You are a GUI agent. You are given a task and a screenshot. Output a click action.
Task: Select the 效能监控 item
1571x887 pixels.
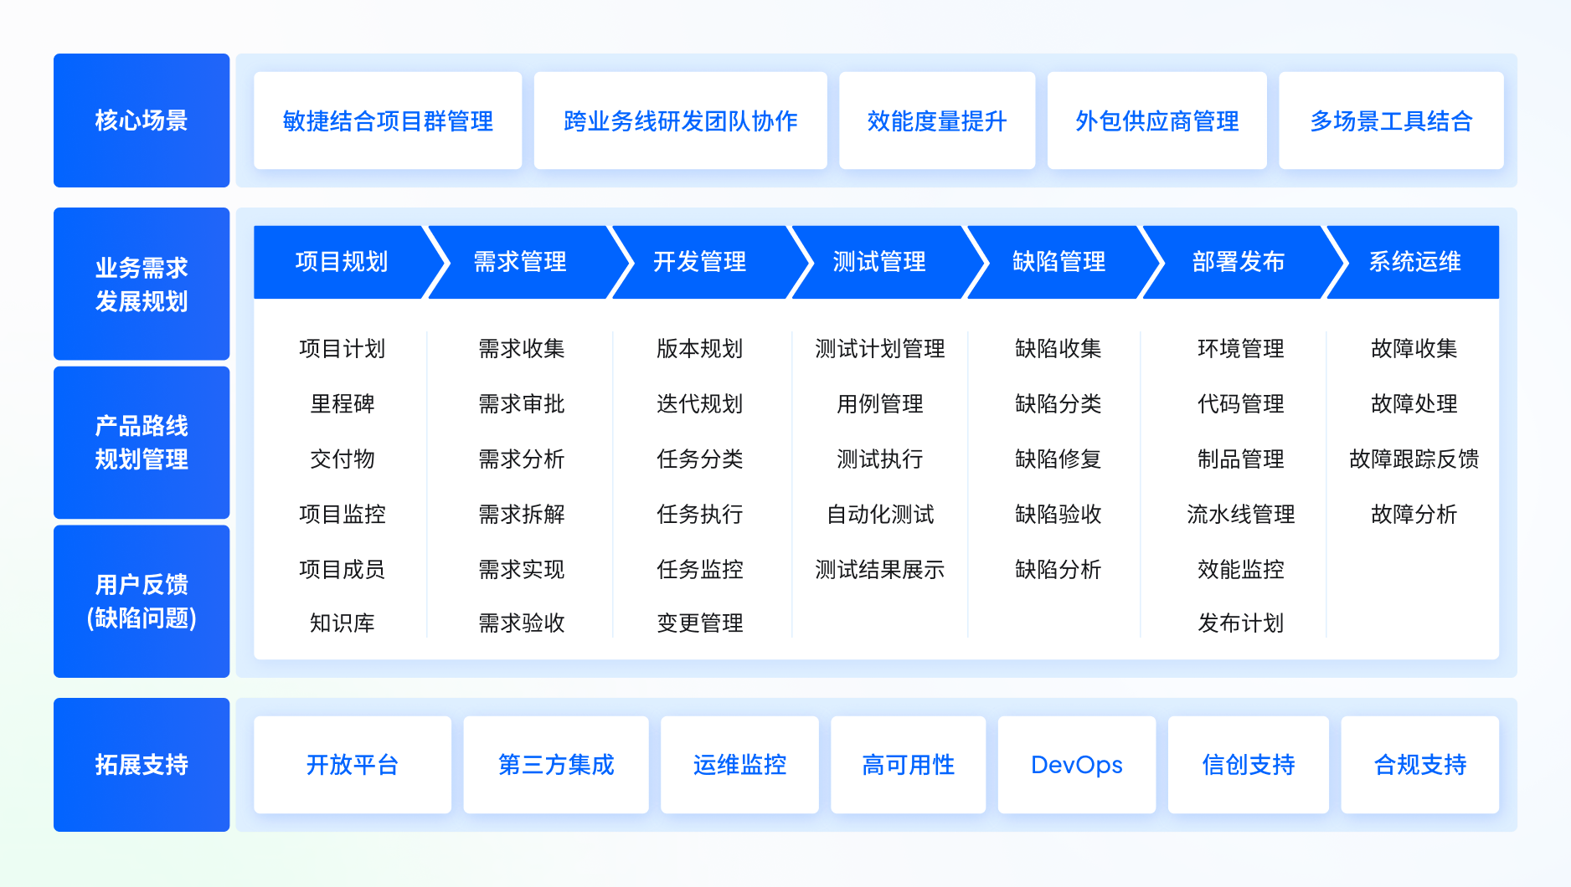tap(1240, 569)
